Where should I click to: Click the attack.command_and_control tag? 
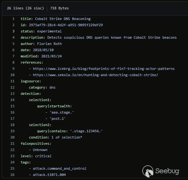59,168
